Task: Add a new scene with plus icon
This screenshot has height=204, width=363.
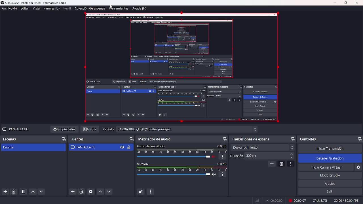Action: point(5,192)
